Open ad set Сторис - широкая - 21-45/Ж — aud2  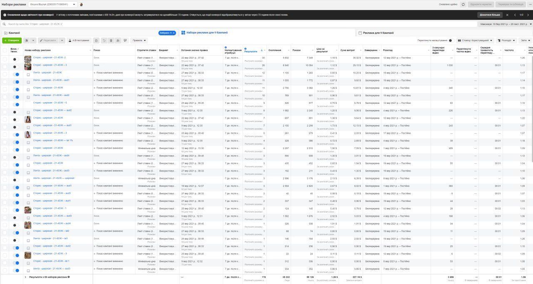[x=52, y=110]
